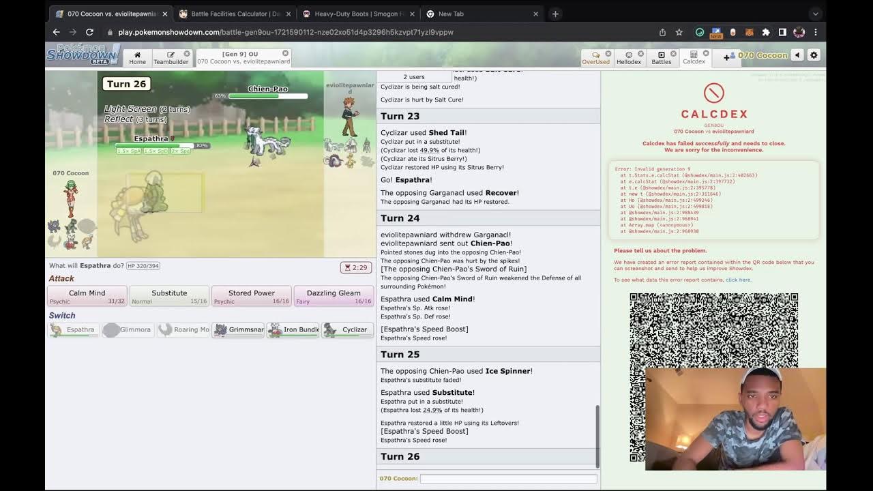
Task: Click the green Grammarly extension icon
Action: point(700,32)
